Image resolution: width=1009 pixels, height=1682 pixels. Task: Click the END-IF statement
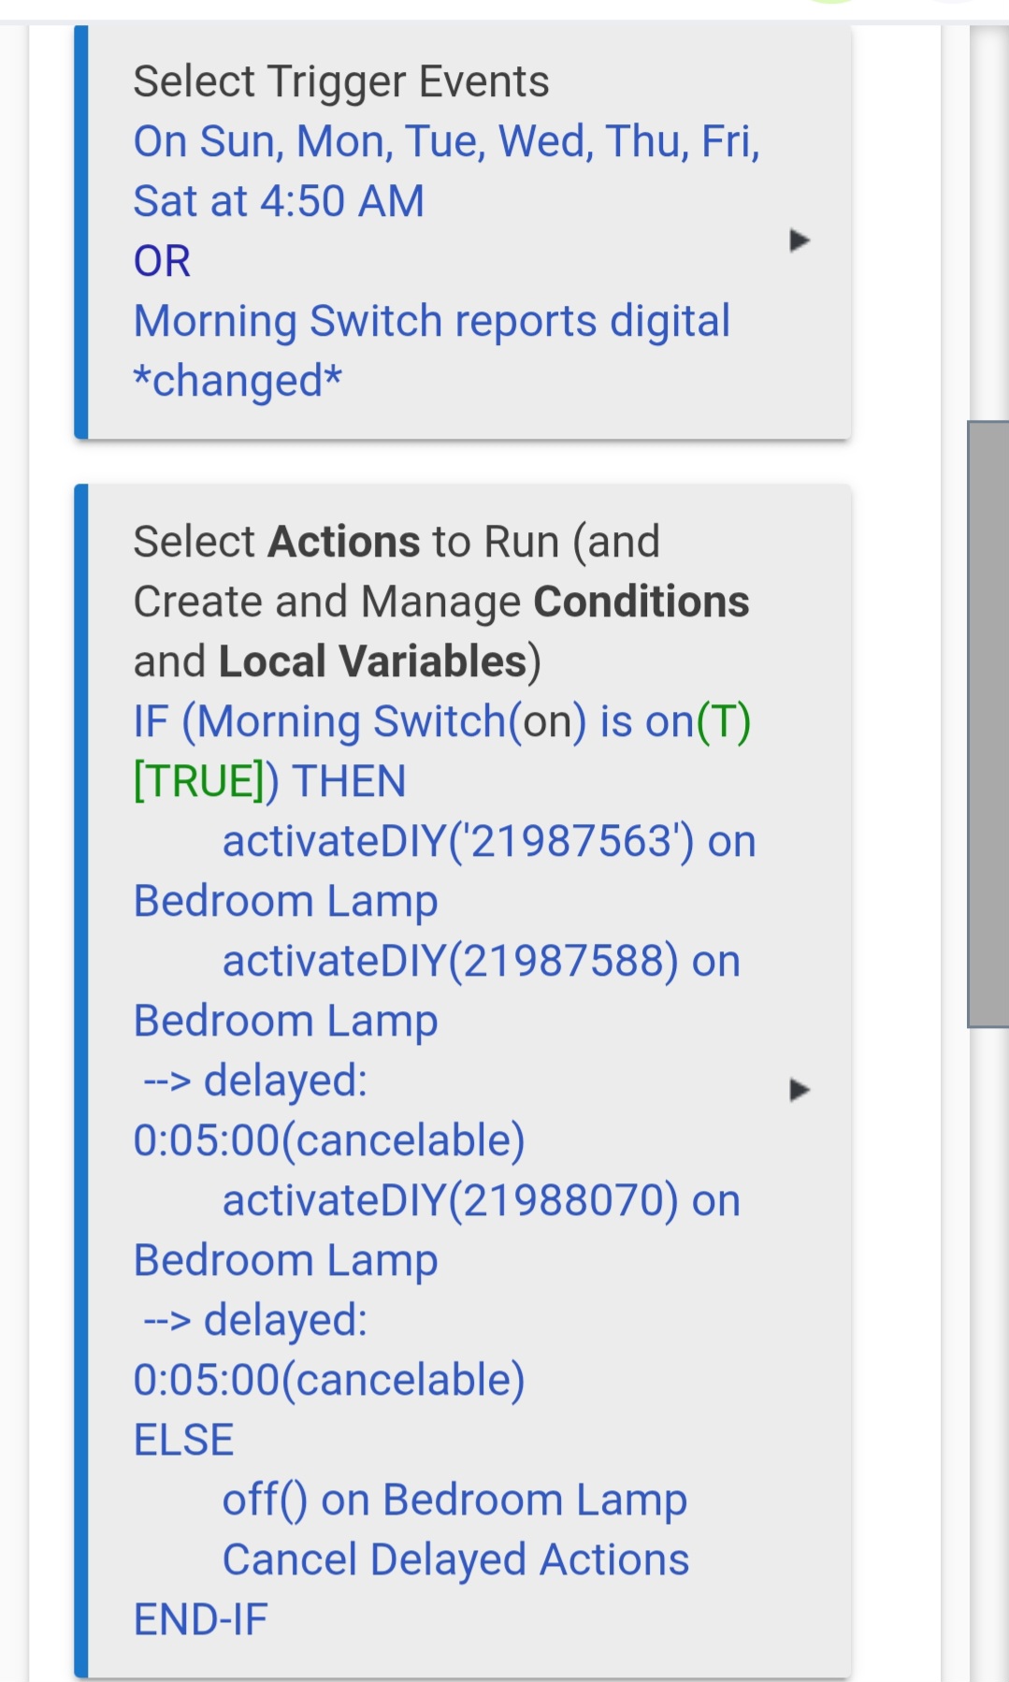point(200,1619)
